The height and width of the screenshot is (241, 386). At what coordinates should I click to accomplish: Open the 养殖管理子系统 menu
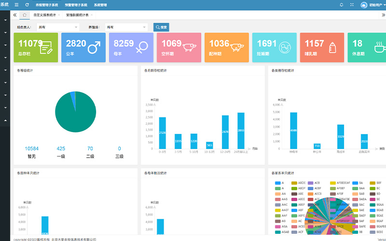coord(47,5)
